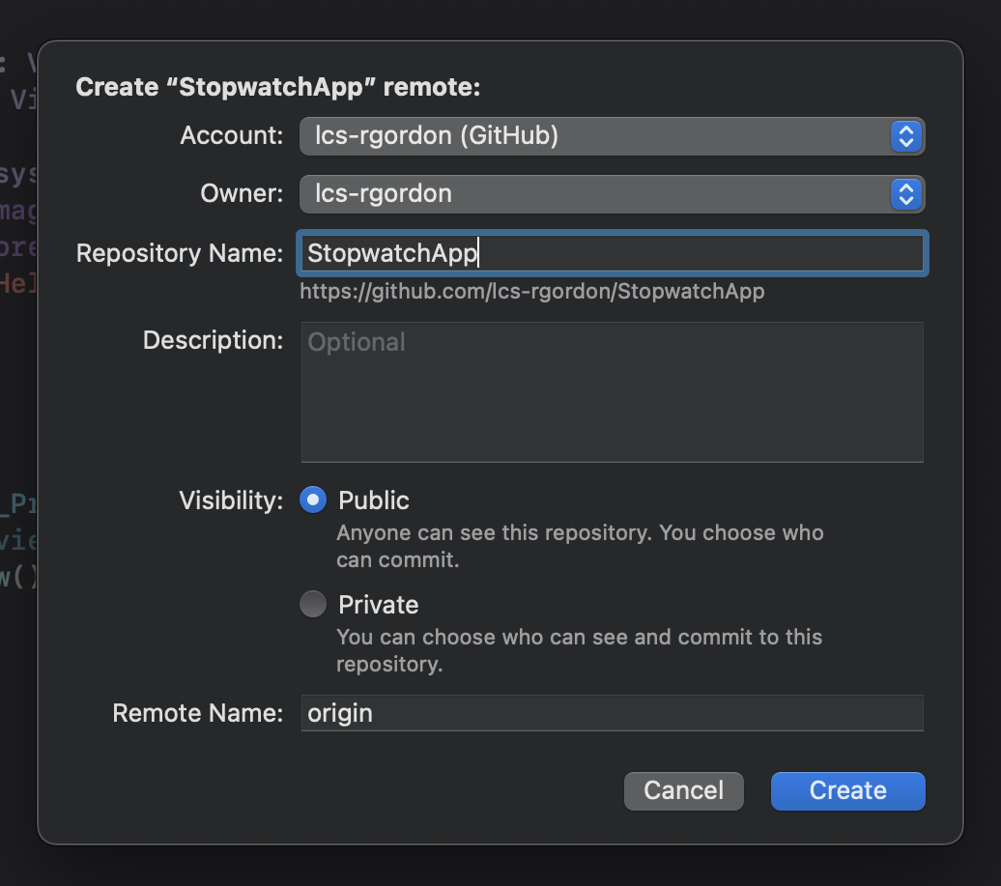Click the Private option label text
Image resolution: width=1001 pixels, height=886 pixels.
click(x=378, y=605)
